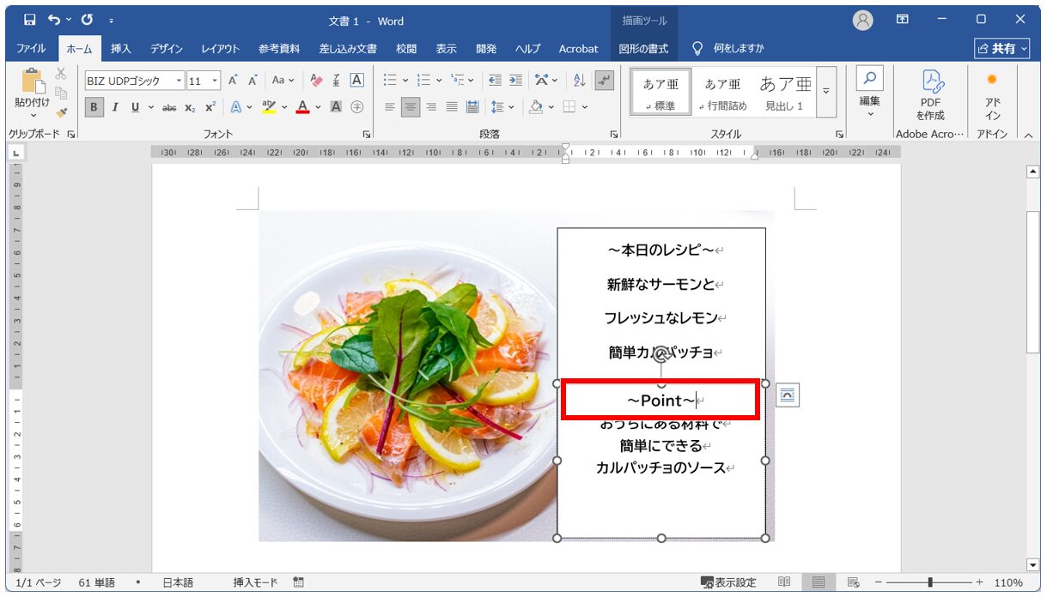Click the distributed alignment icon
This screenshot has width=1047, height=597.
pos(472,107)
